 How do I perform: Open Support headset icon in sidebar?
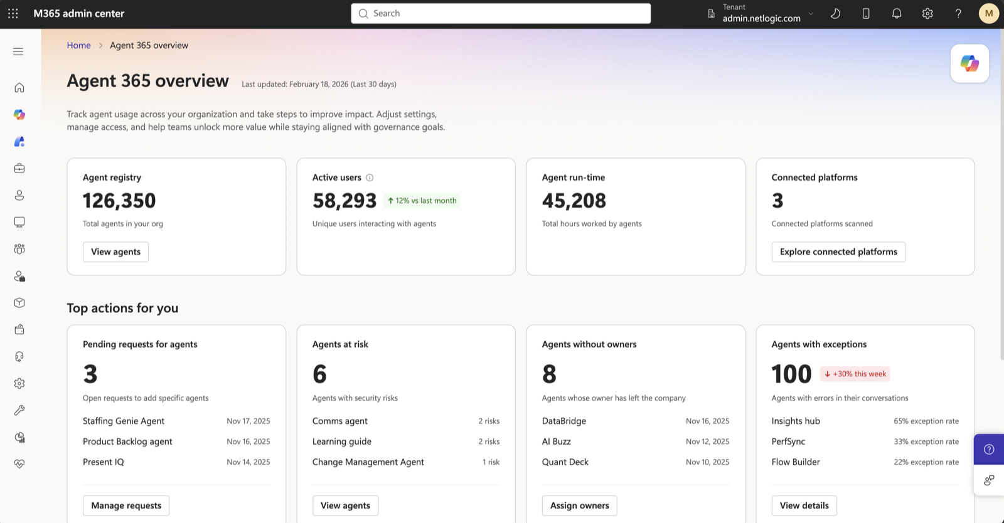19,356
